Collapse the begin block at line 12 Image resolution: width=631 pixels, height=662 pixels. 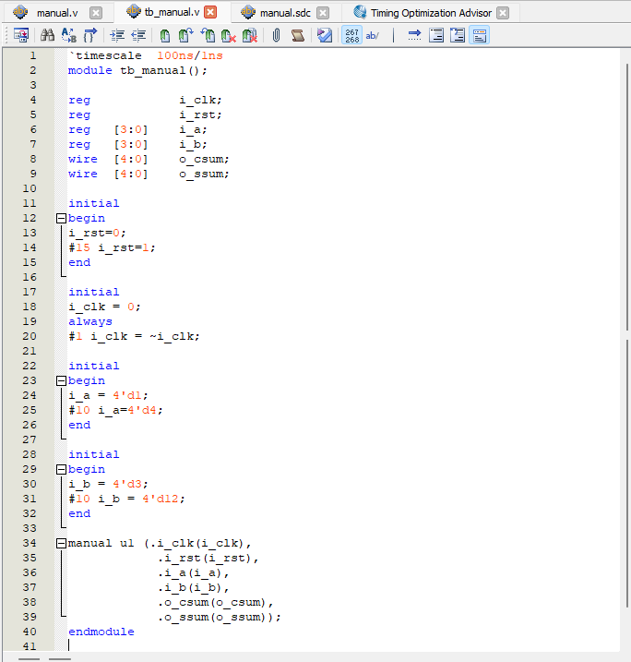[62, 218]
